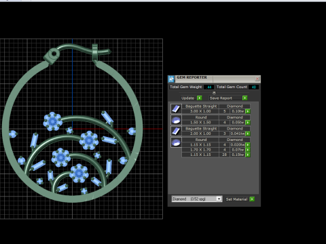This screenshot has height=244, width=326.
Task: Open the Diamond material dropdown
Action: point(219,199)
